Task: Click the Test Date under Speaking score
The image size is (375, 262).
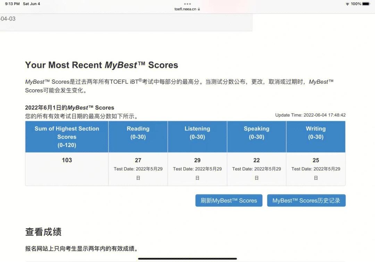Action: (x=256, y=173)
